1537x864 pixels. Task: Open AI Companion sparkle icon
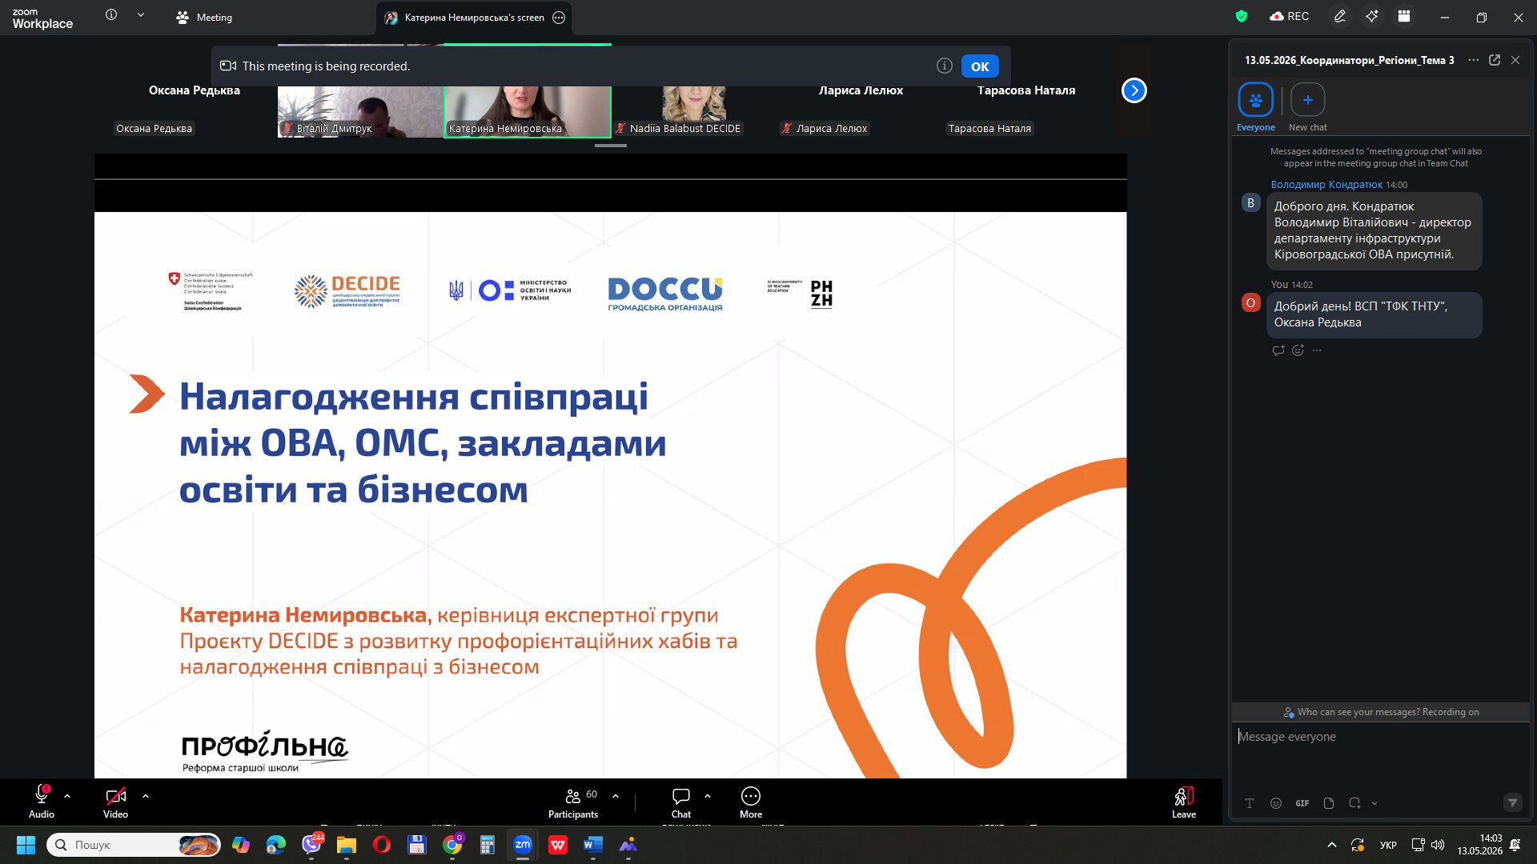coord(1372,17)
